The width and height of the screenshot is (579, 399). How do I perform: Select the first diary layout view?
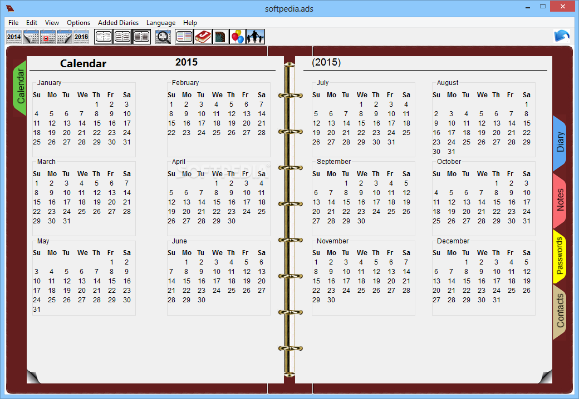pos(104,37)
